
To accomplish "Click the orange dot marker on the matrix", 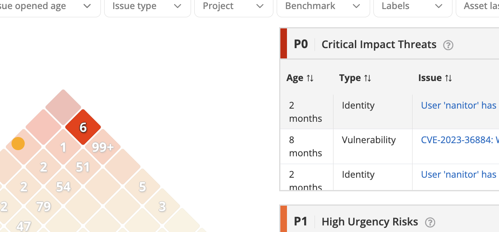I will coord(18,144).
